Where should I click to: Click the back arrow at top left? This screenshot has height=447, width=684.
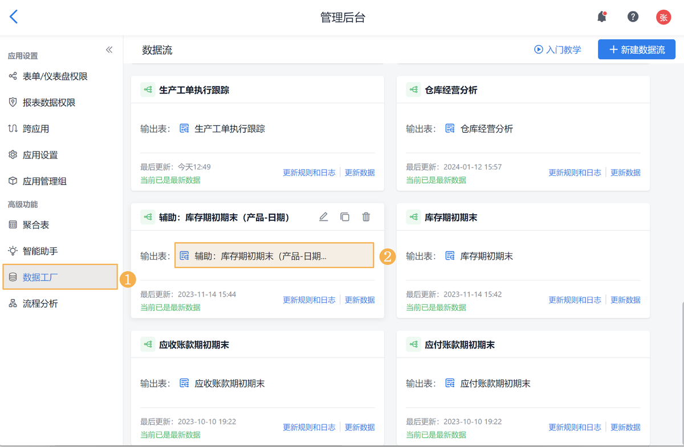(14, 17)
